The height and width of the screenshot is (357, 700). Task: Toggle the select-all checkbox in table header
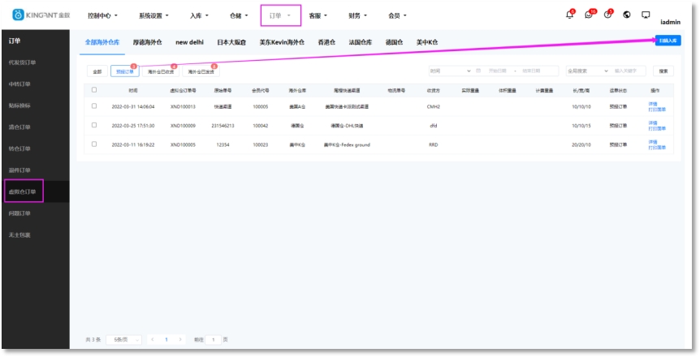[x=94, y=90]
